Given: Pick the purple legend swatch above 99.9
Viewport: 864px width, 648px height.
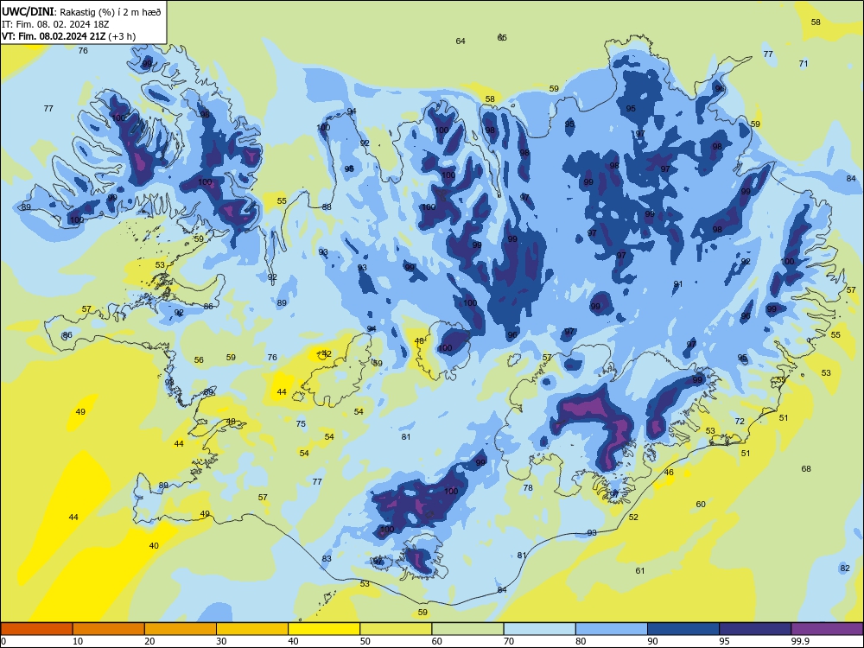Looking at the screenshot, I should 827,629.
